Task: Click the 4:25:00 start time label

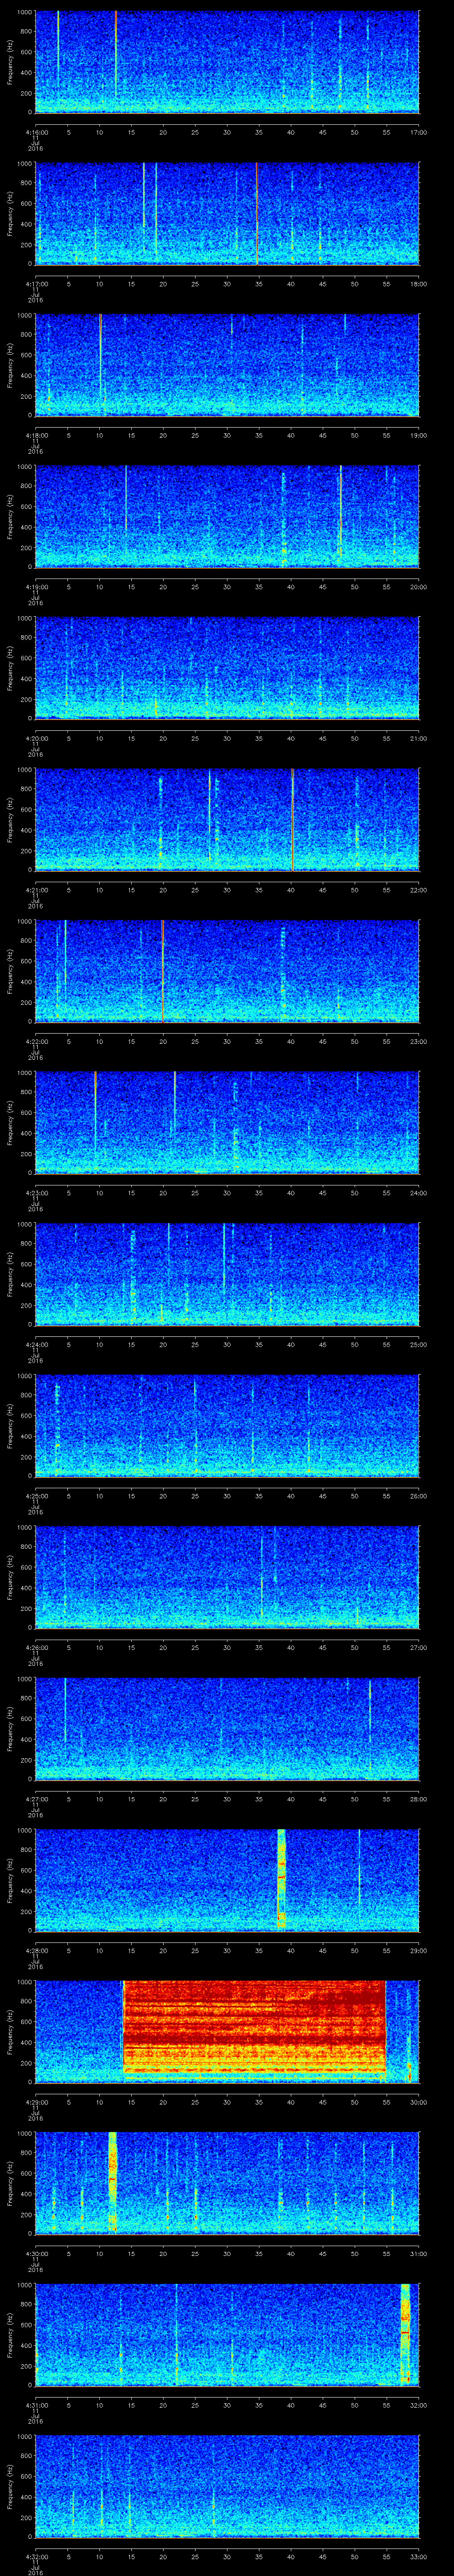Action: click(36, 1496)
